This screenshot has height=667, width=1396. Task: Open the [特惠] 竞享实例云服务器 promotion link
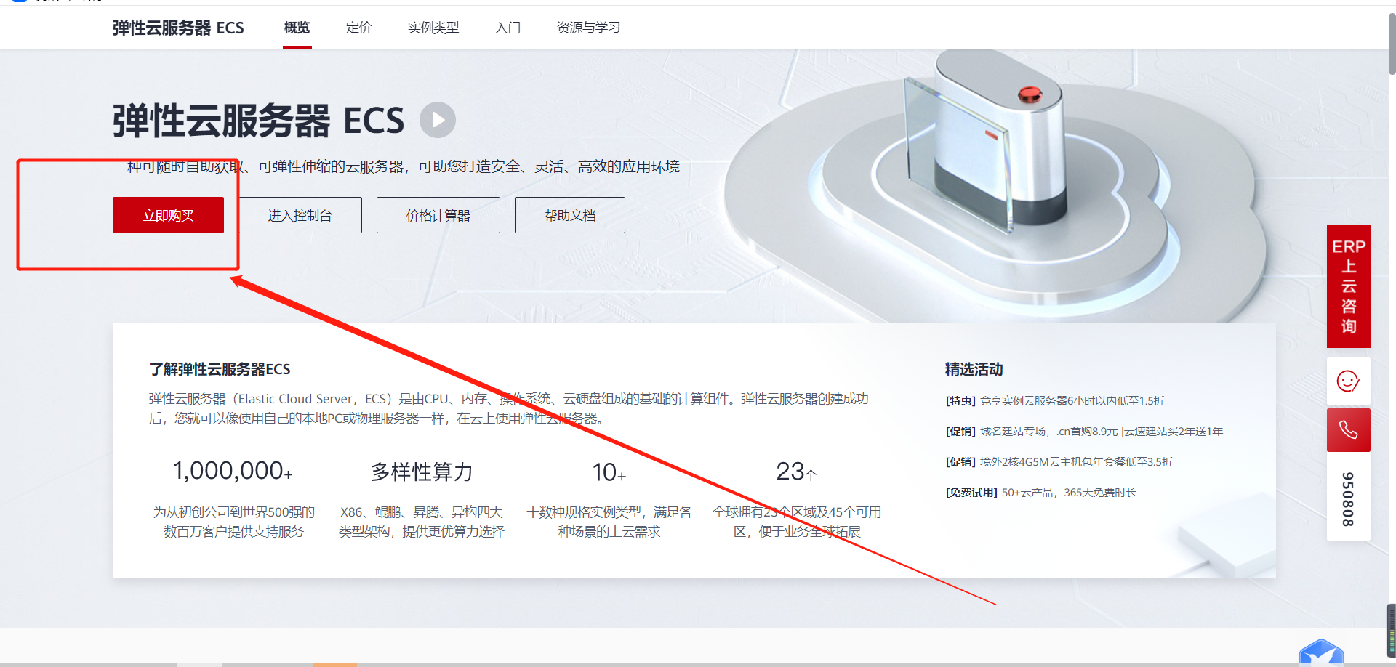1055,401
